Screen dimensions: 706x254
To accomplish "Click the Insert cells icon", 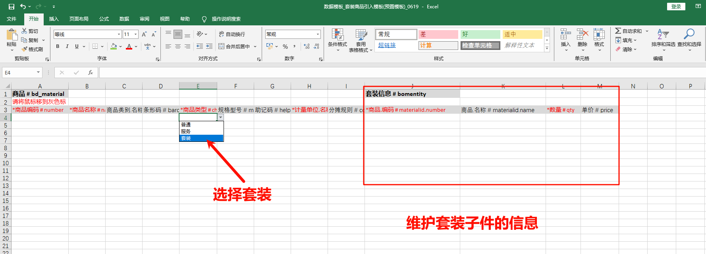I will 565,34.
